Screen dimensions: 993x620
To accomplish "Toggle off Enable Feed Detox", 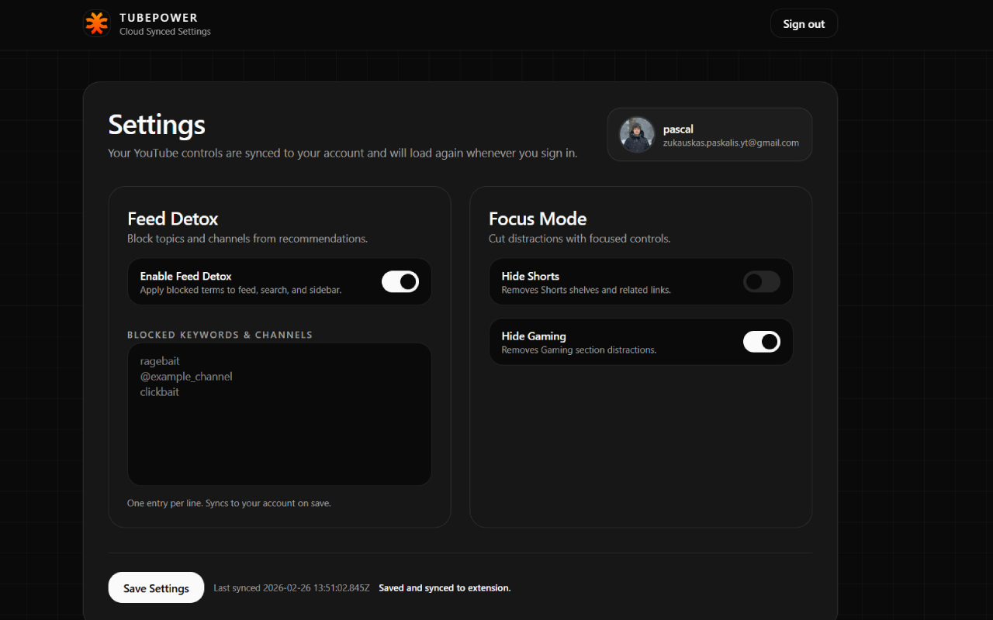I will [400, 281].
